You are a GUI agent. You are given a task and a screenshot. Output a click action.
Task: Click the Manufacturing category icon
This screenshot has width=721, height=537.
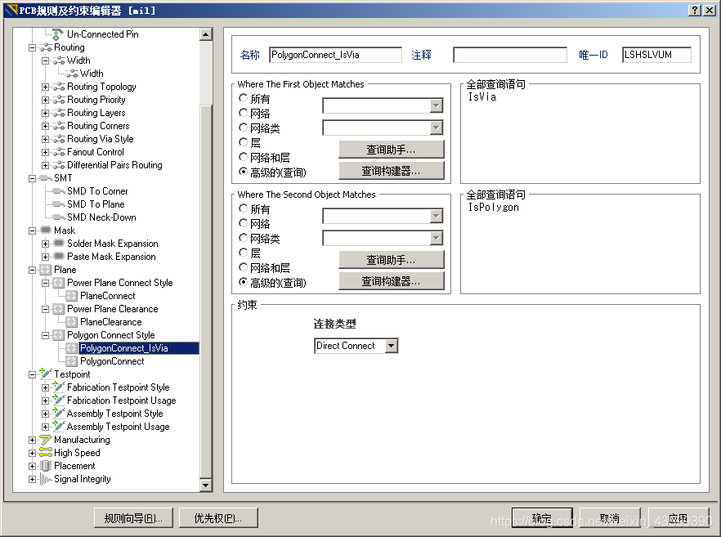click(46, 440)
